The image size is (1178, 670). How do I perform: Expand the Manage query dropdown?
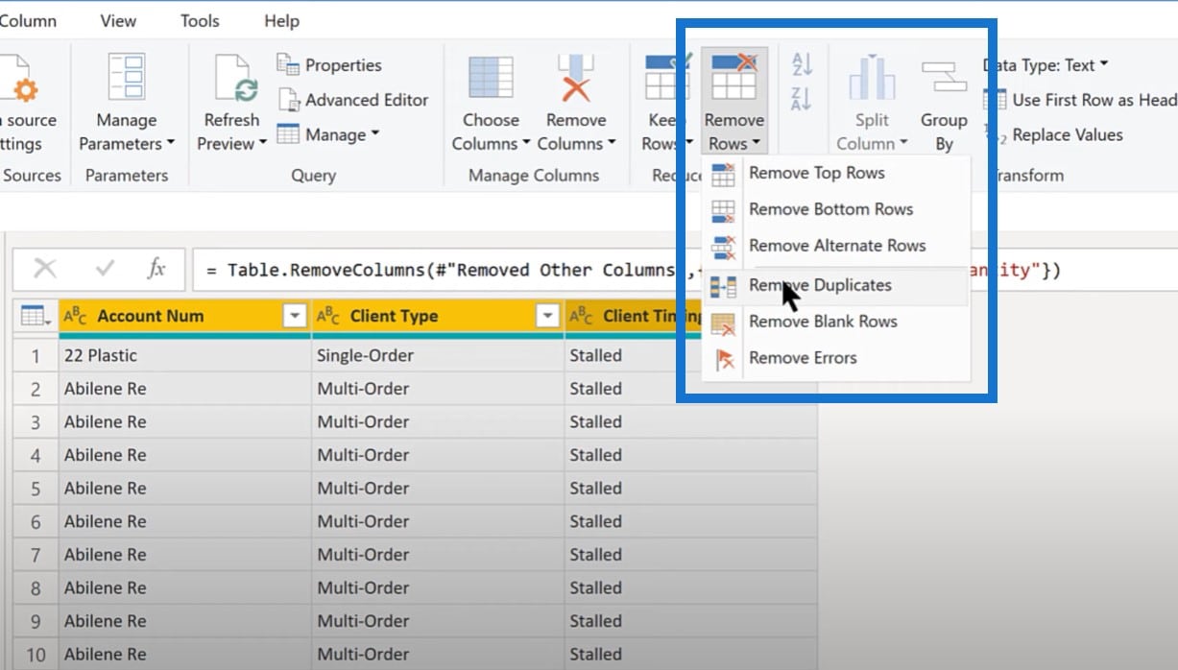pos(328,134)
